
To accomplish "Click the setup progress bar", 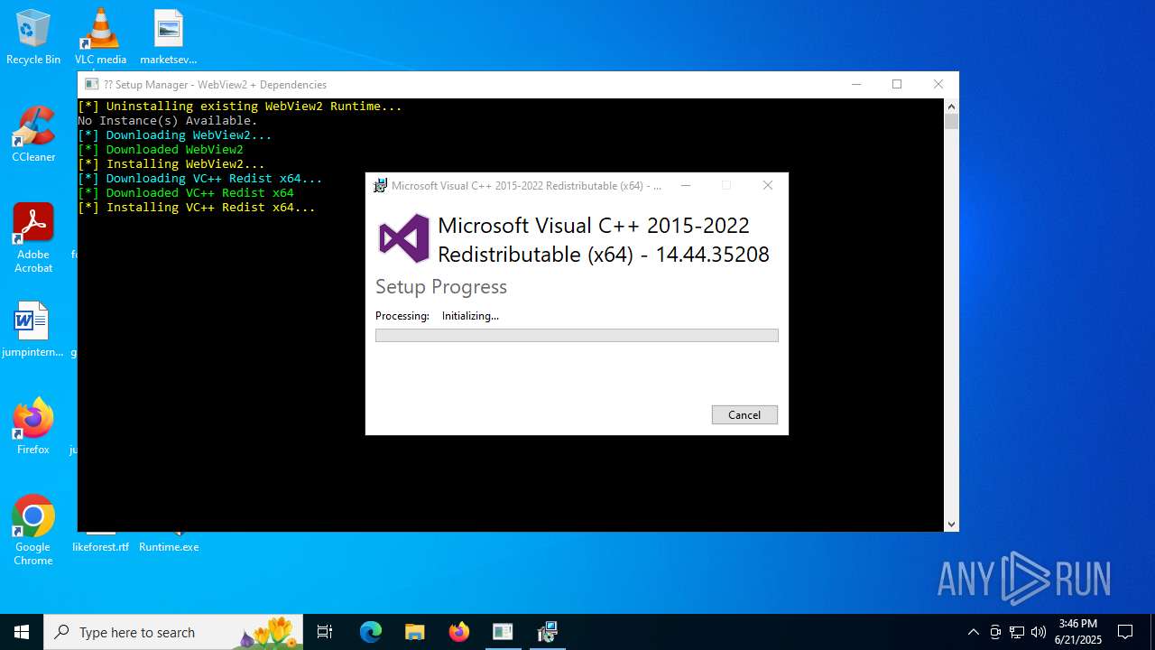I will pyautogui.click(x=577, y=335).
